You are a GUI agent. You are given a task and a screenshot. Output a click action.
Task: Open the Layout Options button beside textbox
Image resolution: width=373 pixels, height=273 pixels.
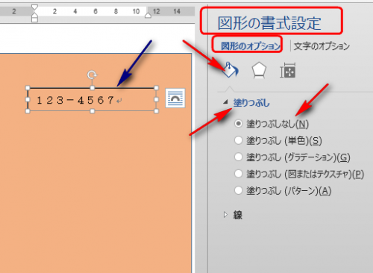(175, 98)
